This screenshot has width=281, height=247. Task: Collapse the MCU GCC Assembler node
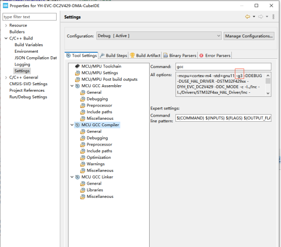(72, 86)
